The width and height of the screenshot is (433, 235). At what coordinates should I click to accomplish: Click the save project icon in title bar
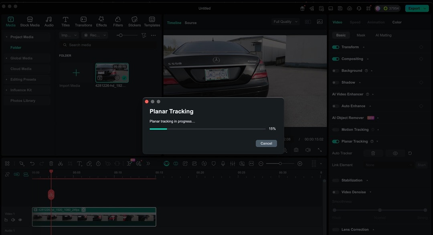[340, 8]
